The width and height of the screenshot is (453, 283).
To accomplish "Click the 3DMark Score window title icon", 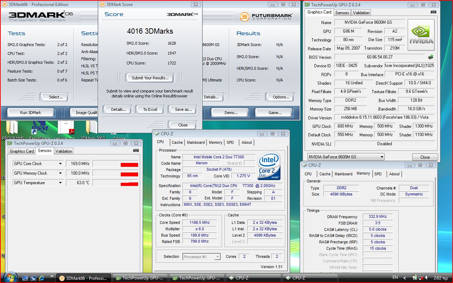I will coord(102,5).
